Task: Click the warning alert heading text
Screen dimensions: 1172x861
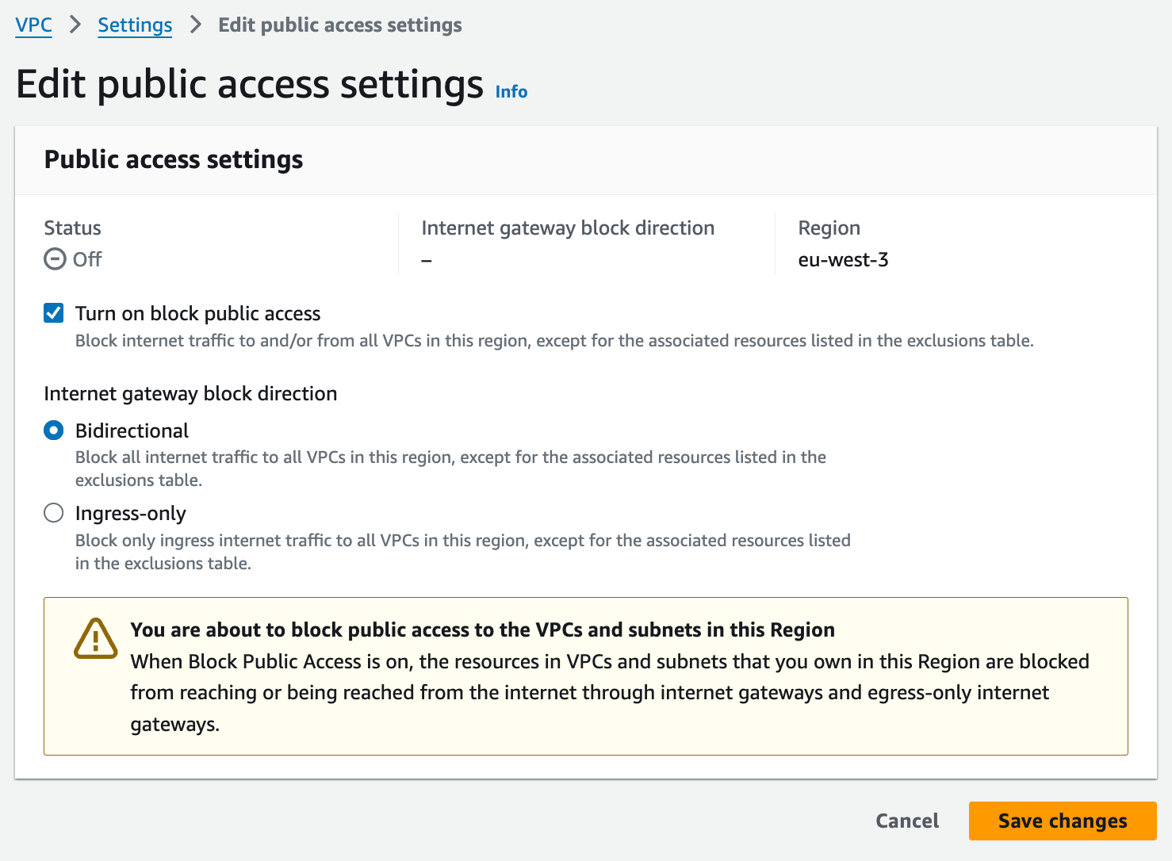Action: pyautogui.click(x=482, y=629)
